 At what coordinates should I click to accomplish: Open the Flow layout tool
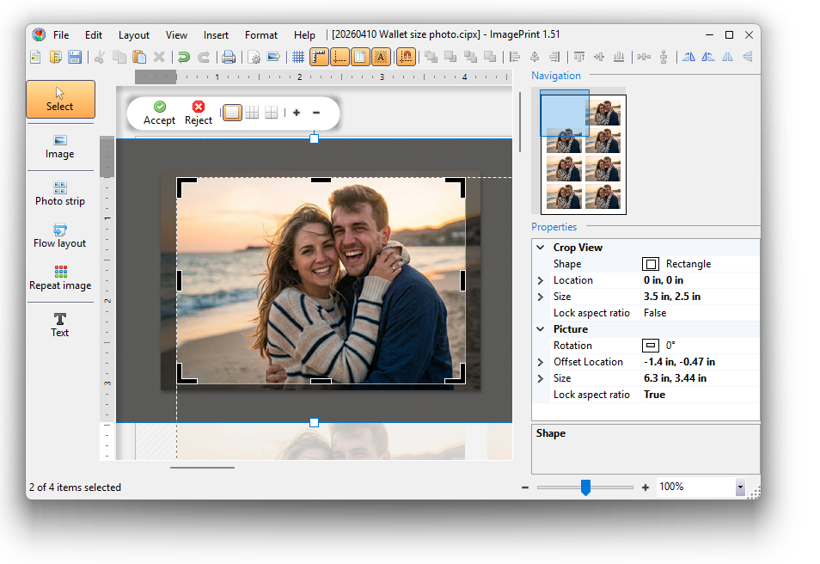tap(60, 235)
